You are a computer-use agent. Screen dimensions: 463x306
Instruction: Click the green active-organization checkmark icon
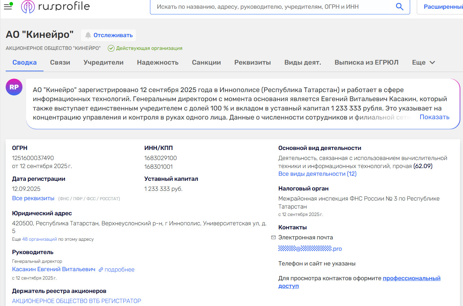[x=111, y=48]
